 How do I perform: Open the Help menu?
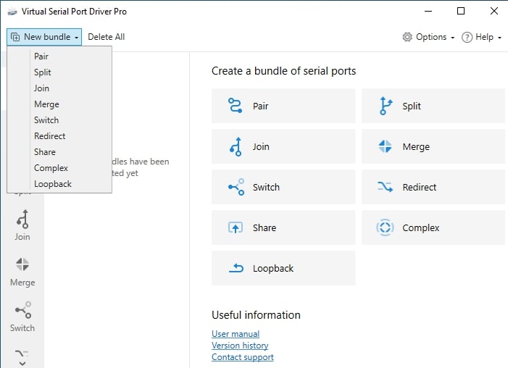pyautogui.click(x=481, y=37)
